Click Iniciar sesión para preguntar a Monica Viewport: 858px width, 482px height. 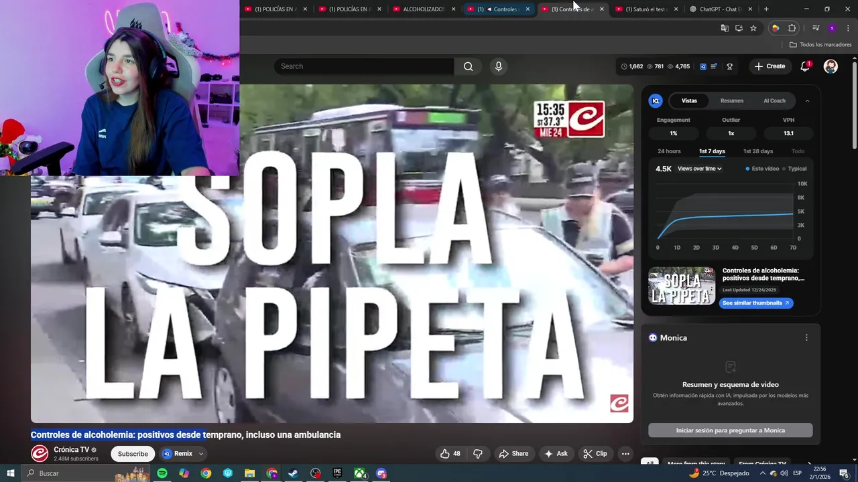tap(731, 430)
